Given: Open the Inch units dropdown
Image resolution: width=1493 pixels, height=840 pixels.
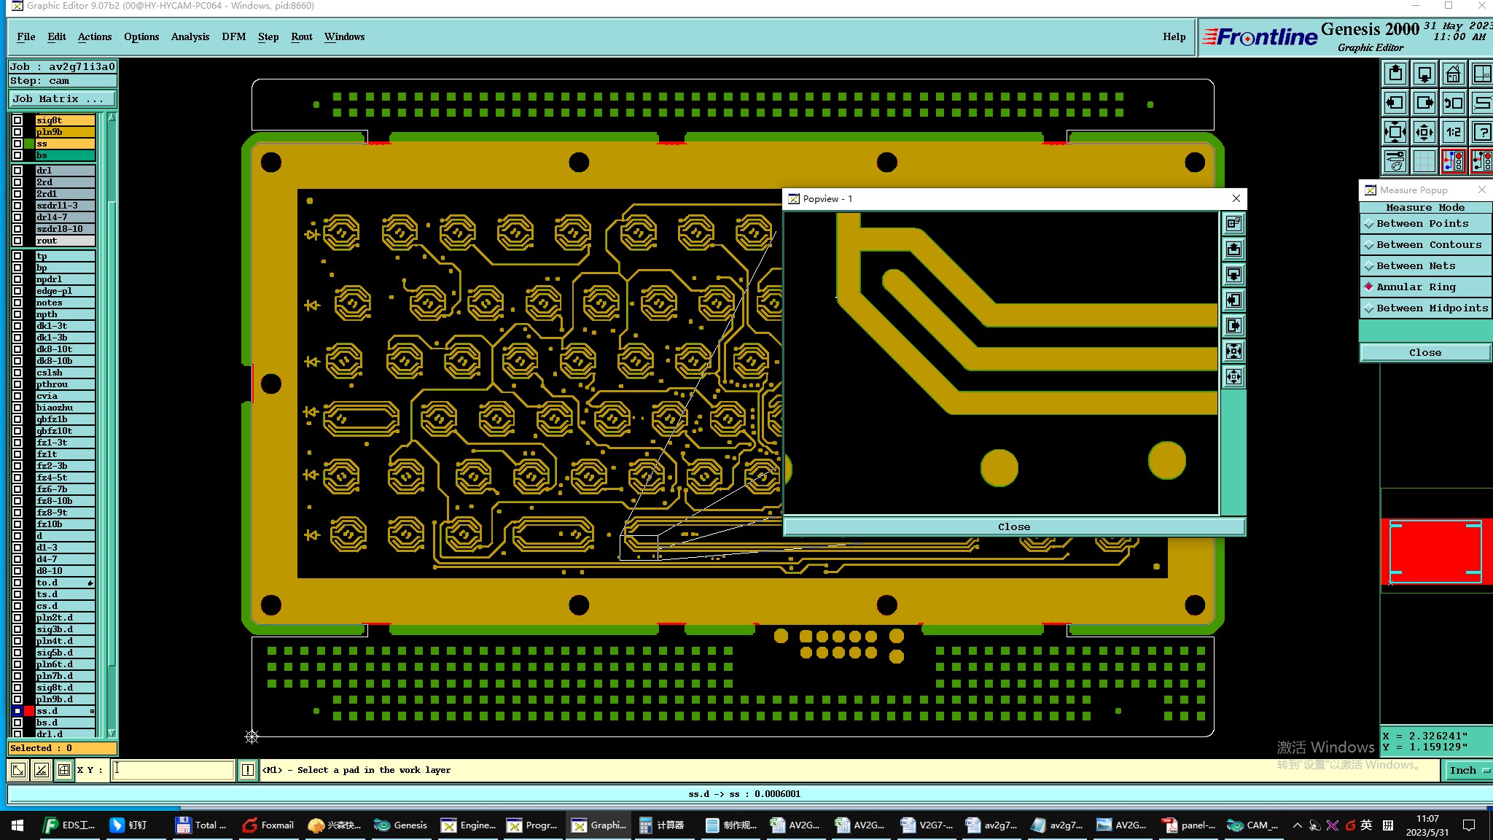Looking at the screenshot, I should click(1467, 770).
